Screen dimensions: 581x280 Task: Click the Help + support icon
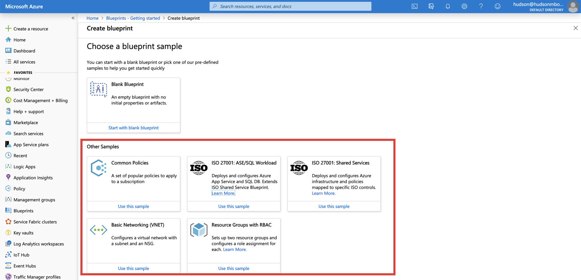pyautogui.click(x=8, y=111)
